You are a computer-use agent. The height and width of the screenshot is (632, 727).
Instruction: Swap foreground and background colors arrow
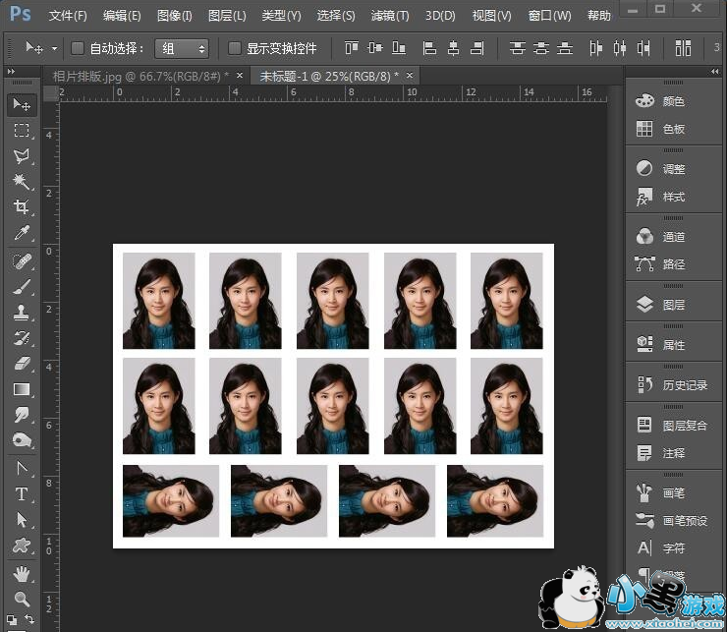(30, 618)
